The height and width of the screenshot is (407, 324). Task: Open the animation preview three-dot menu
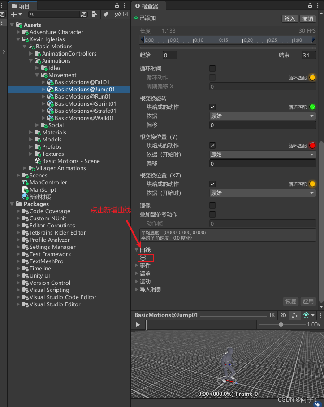[320, 315]
